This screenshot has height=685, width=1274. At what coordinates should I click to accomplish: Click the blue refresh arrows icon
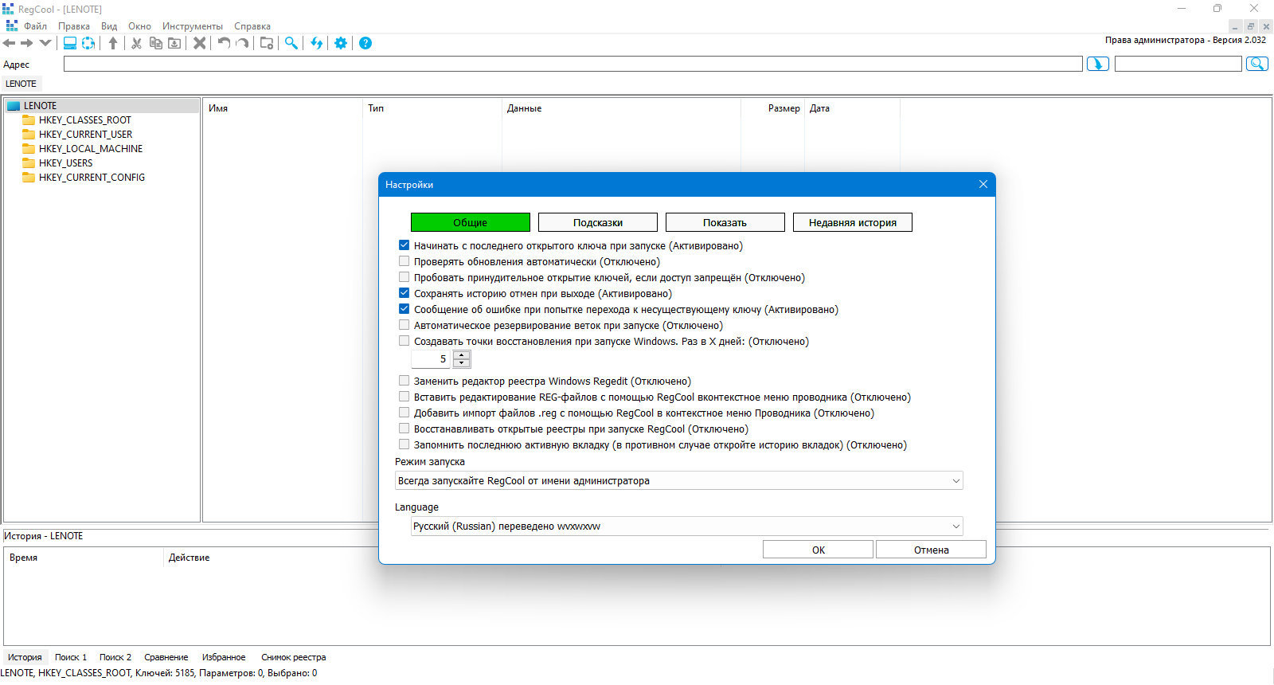coord(317,43)
